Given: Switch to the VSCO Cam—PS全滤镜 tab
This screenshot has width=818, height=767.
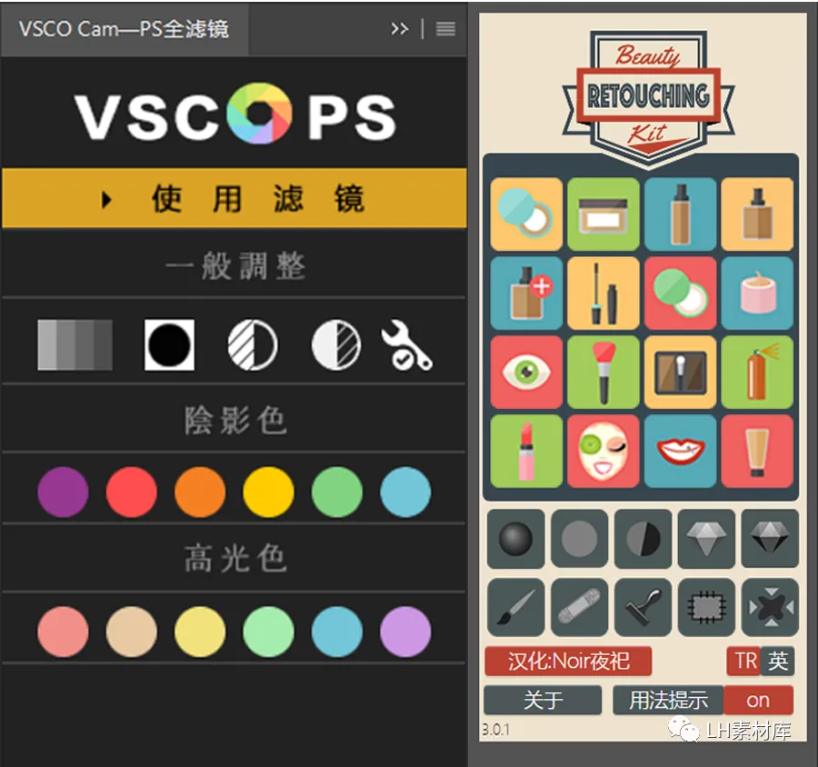Looking at the screenshot, I should pyautogui.click(x=125, y=29).
